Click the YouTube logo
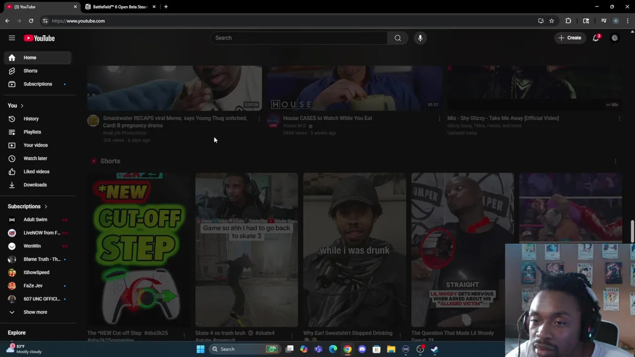 click(39, 38)
